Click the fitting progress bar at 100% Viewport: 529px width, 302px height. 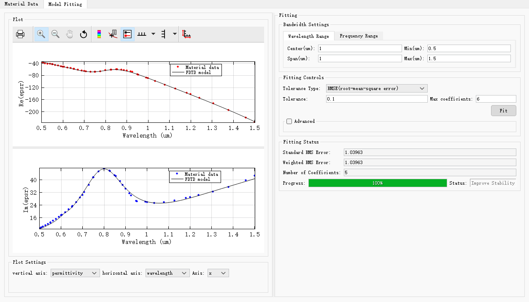coord(378,183)
